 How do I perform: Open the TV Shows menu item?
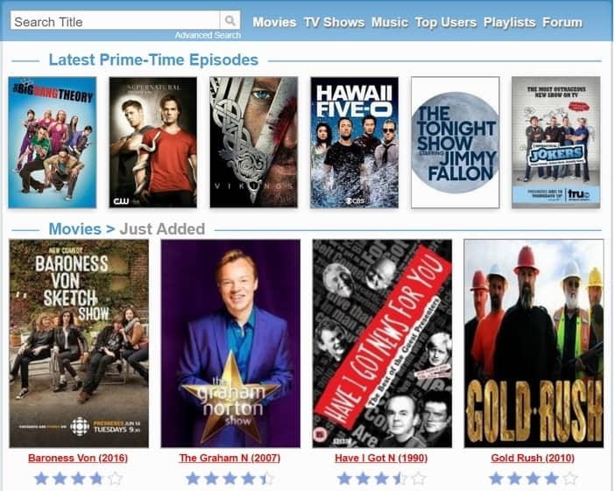[x=334, y=22]
